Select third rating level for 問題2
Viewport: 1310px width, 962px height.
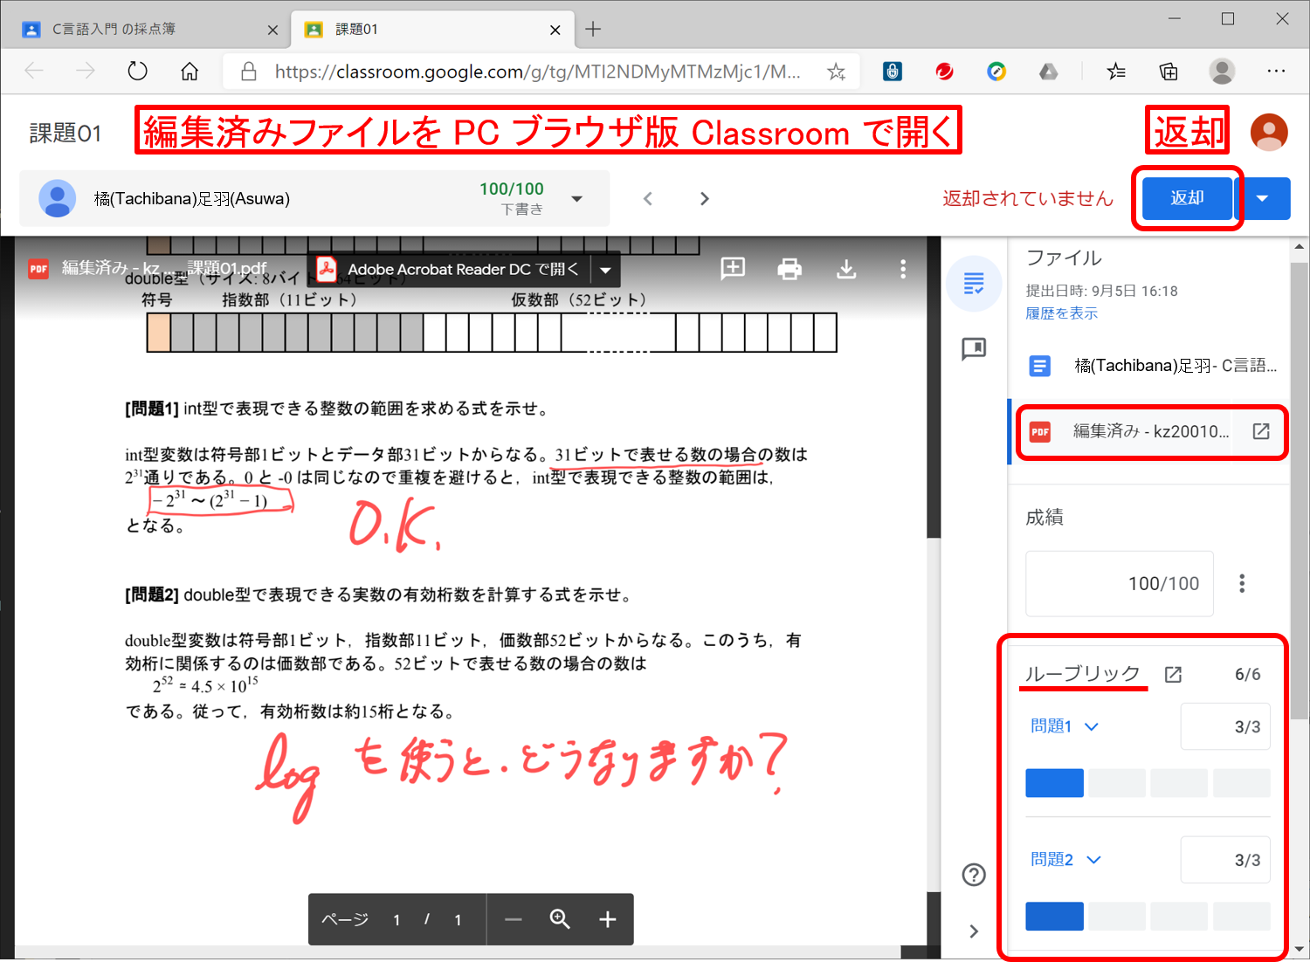[1179, 917]
